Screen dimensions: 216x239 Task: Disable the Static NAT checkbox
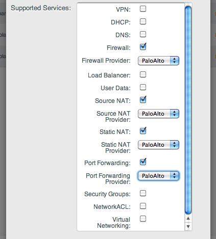click(143, 131)
